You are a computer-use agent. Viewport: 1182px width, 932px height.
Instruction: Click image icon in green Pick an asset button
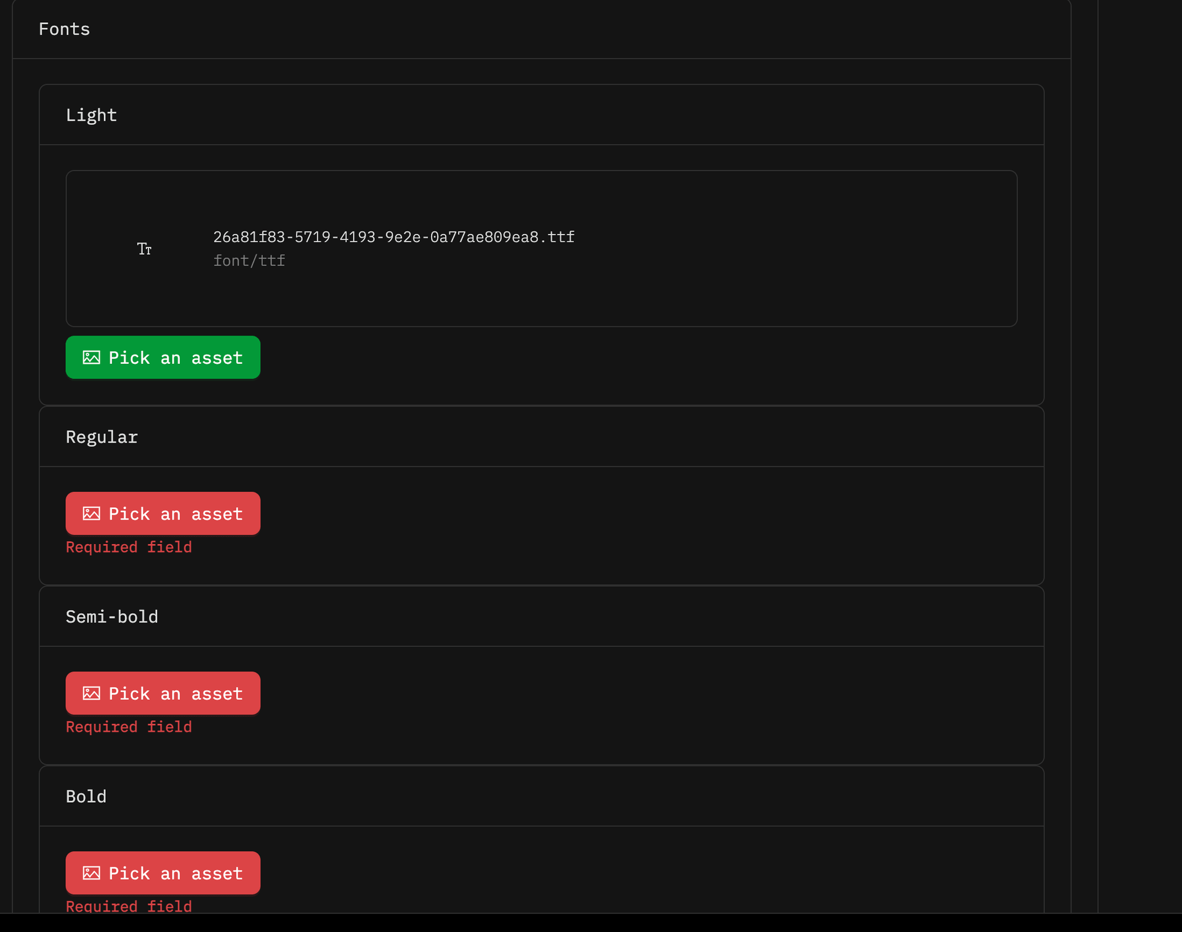coord(91,358)
